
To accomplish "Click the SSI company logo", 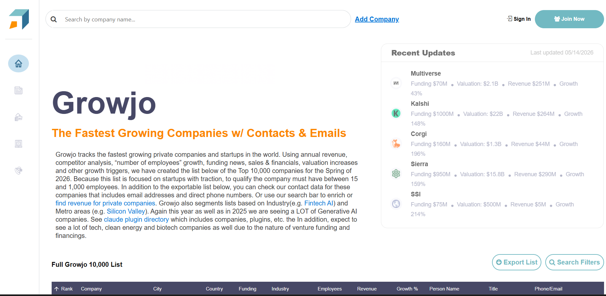I will click(x=396, y=204).
